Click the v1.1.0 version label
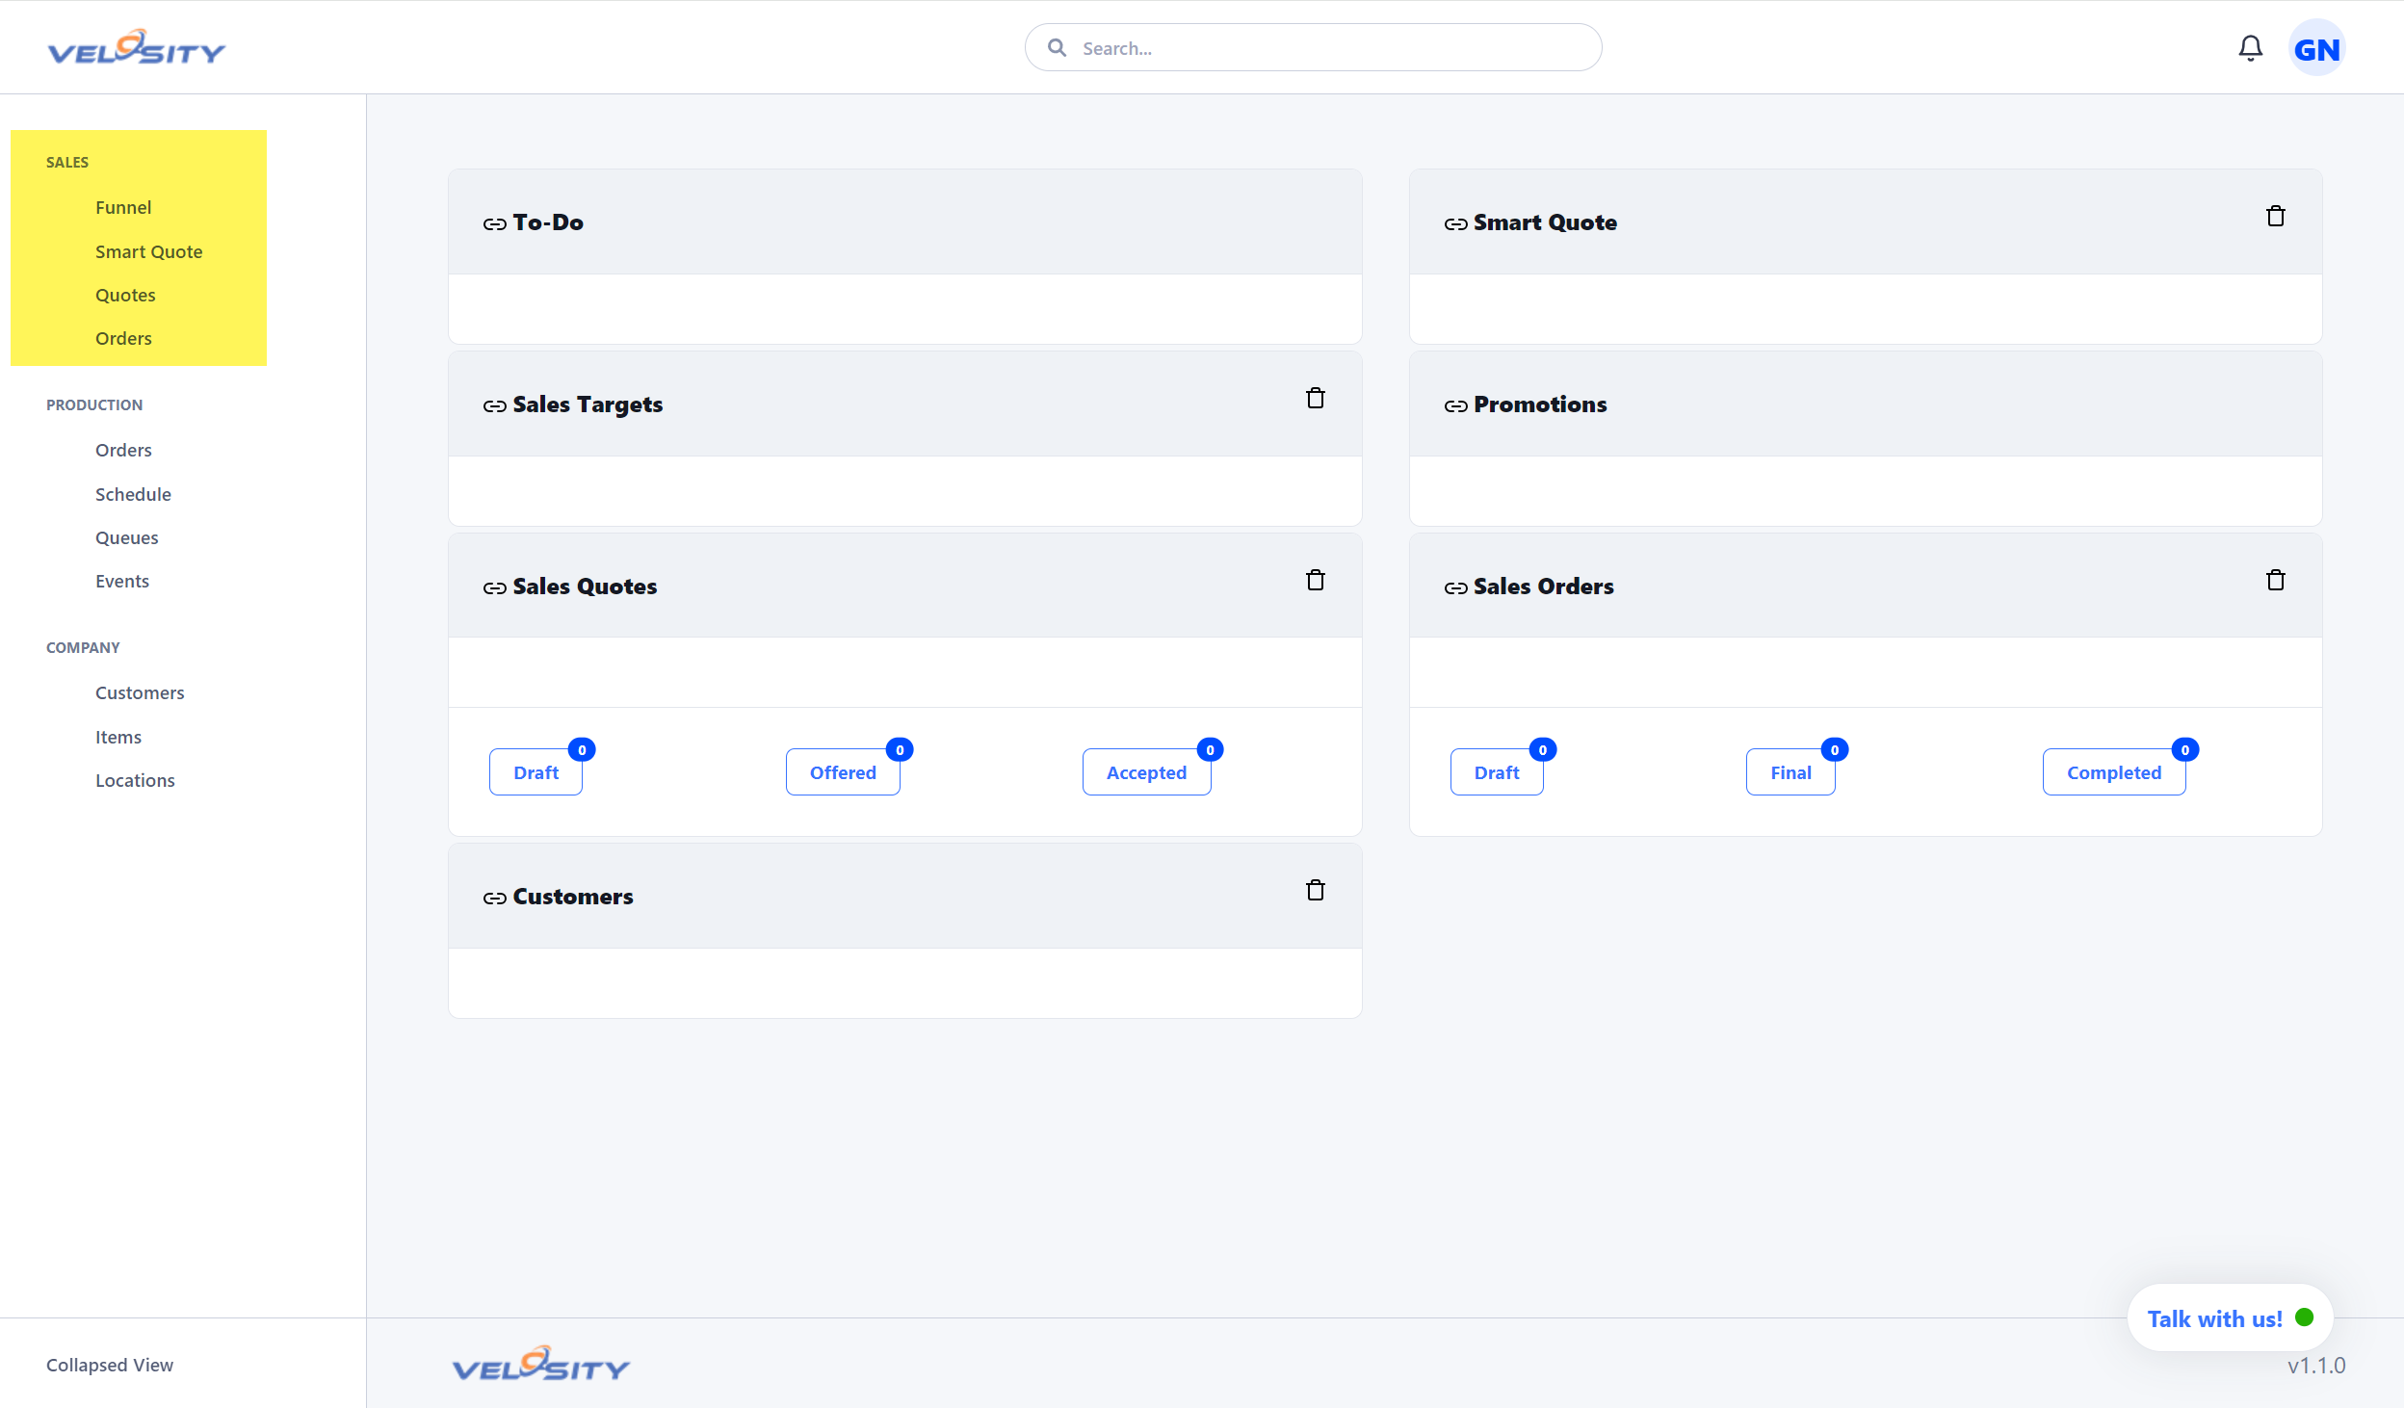The image size is (2404, 1408). 2316,1366
